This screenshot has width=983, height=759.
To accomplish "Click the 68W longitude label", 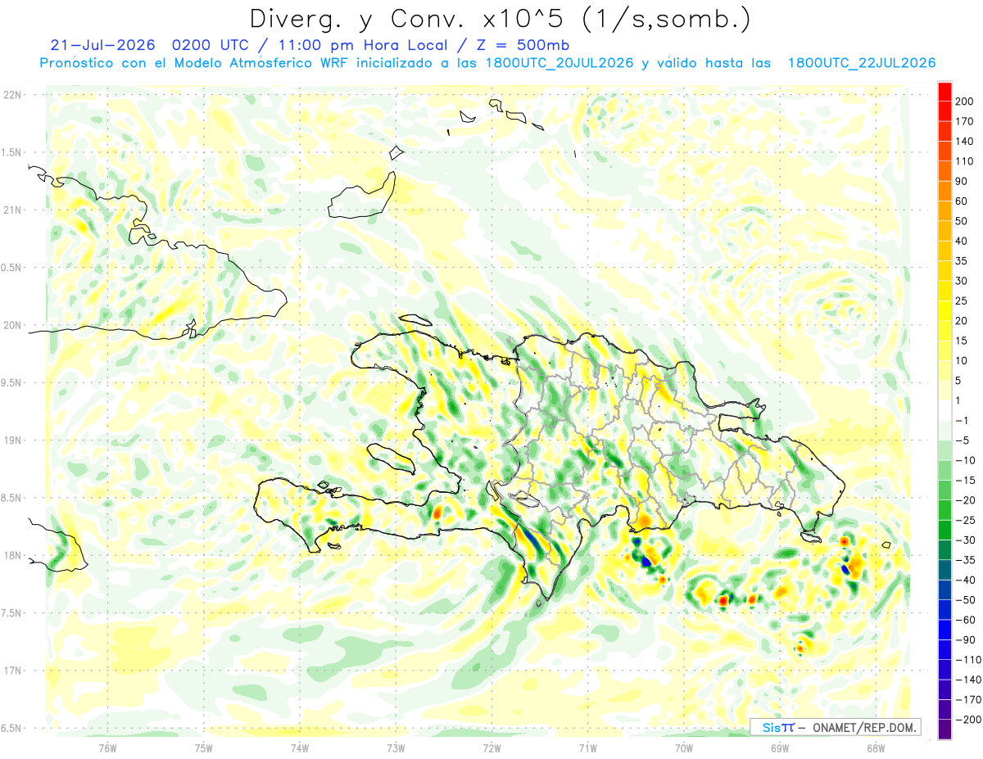I will [875, 748].
